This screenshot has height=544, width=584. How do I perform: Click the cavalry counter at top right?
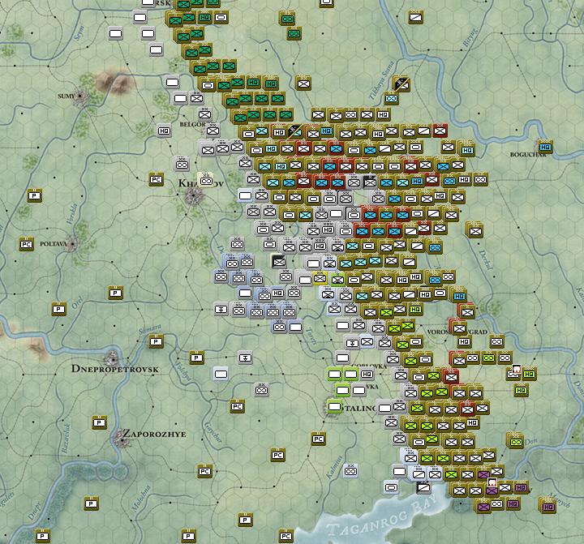point(415,17)
